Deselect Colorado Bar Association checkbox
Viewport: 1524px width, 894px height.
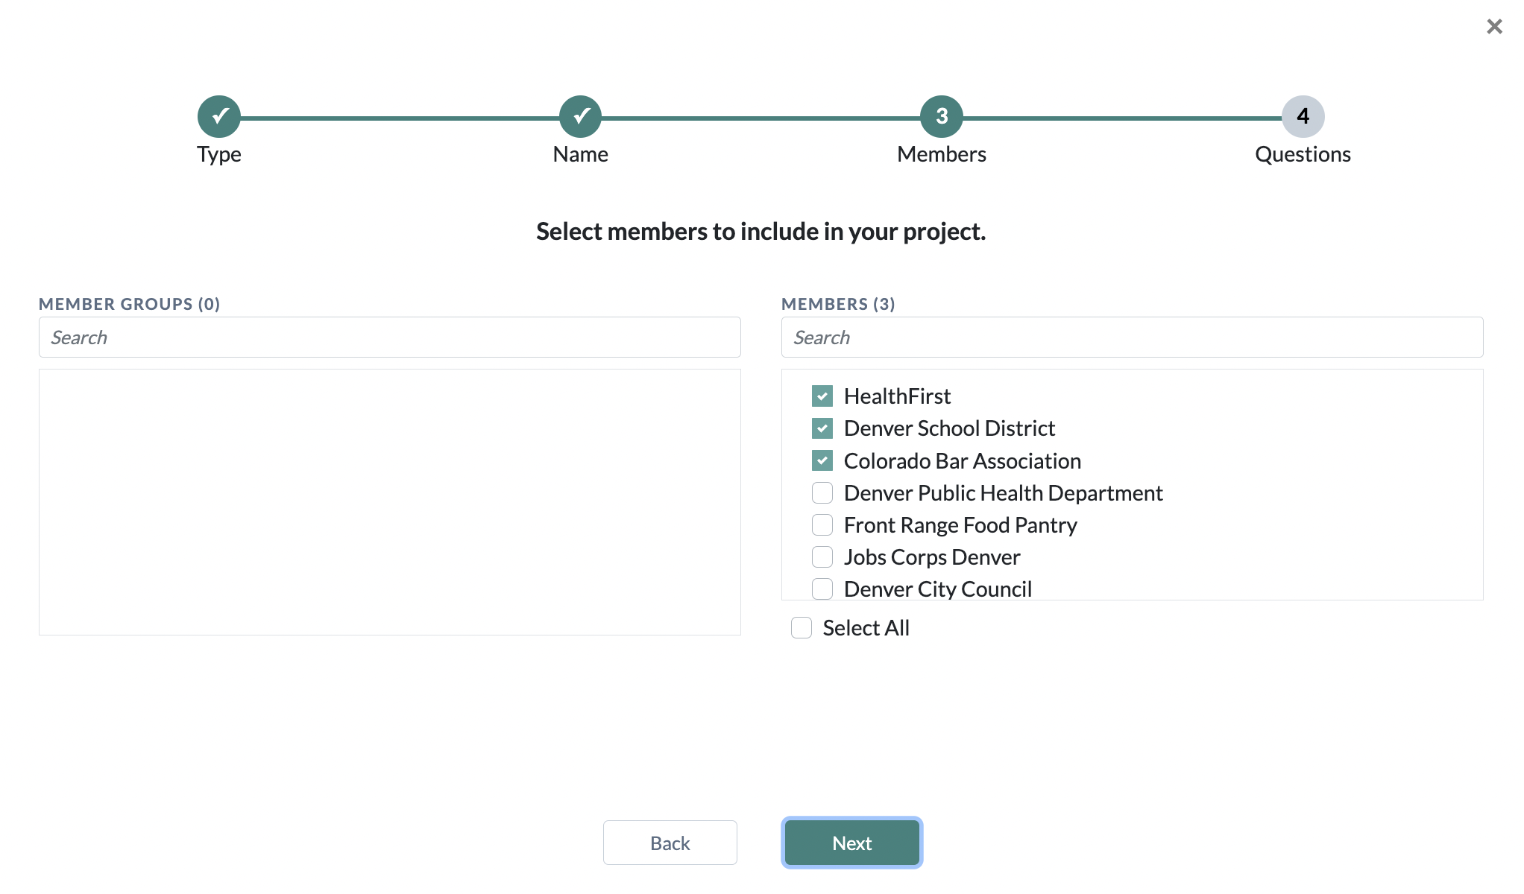click(822, 460)
